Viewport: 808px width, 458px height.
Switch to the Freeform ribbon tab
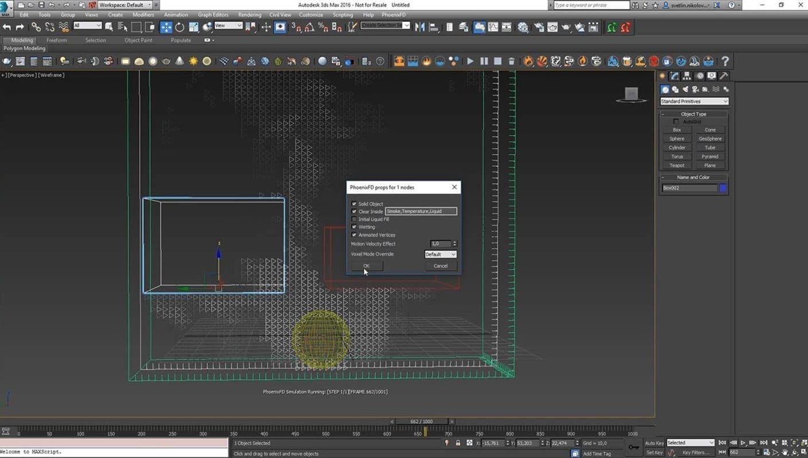tap(57, 40)
